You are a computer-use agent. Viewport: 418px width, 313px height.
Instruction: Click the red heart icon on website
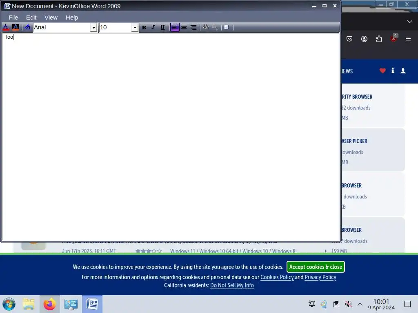pos(382,71)
